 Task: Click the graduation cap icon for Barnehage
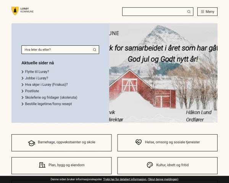click(x=31, y=143)
